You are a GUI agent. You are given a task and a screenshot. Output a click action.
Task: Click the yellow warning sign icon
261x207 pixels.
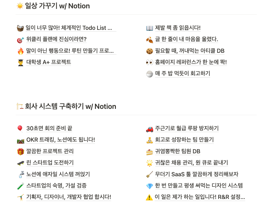pyautogui.click(x=149, y=197)
